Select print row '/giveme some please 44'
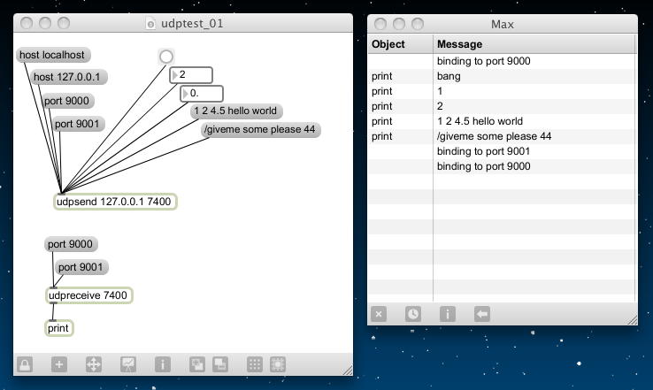The image size is (653, 390). [x=502, y=136]
